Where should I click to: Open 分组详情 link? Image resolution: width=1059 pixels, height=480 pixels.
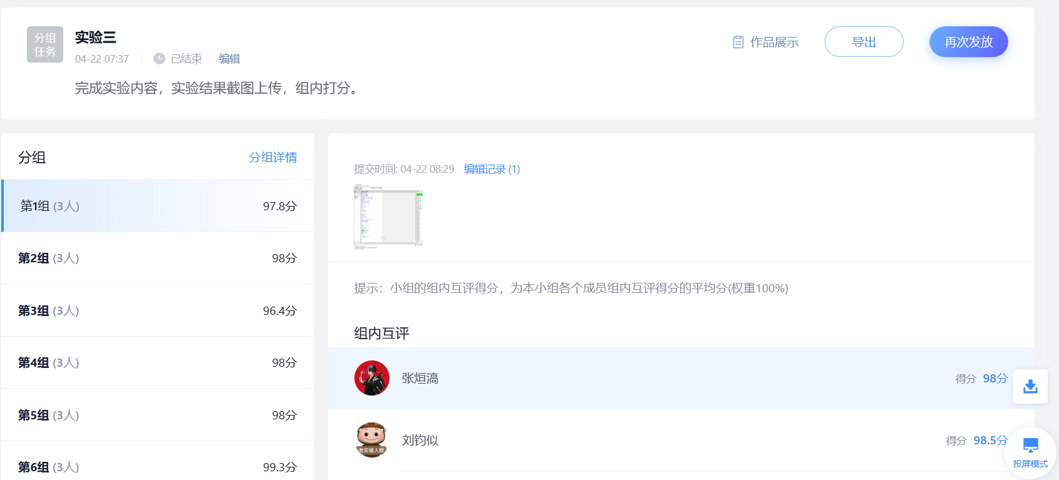point(273,157)
